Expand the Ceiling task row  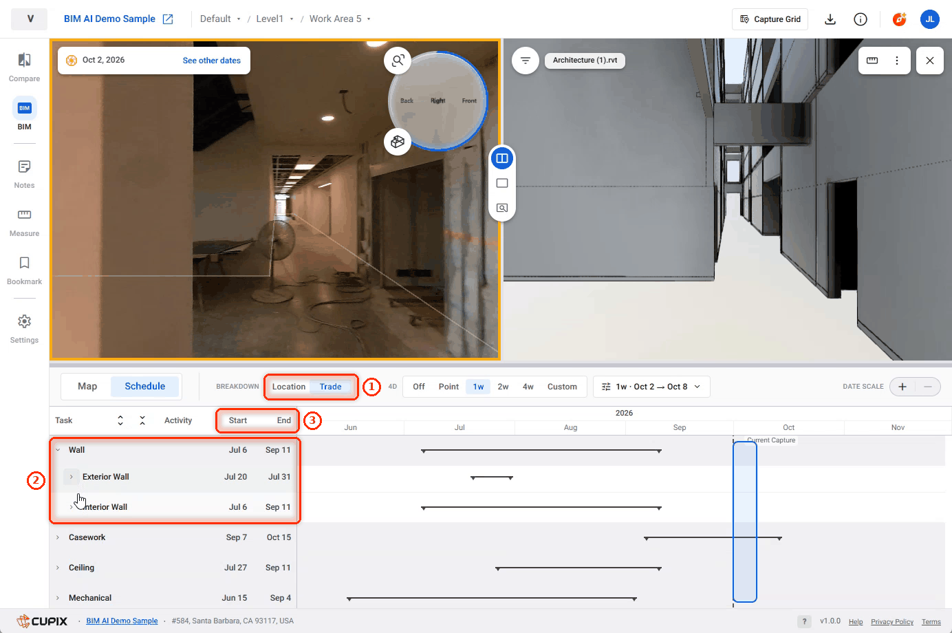pyautogui.click(x=58, y=568)
